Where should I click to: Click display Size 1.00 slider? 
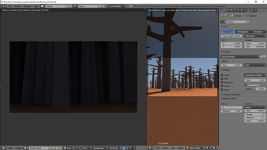click(255, 80)
